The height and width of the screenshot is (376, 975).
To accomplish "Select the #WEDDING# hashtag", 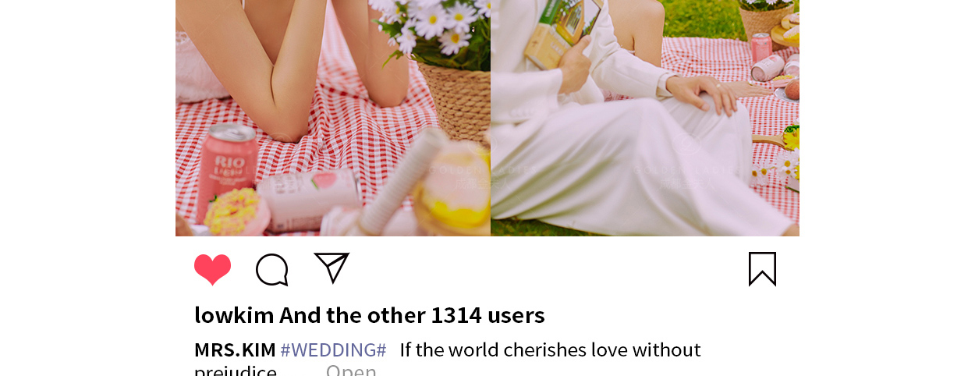I will (x=333, y=349).
